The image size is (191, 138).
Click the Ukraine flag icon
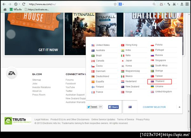[x=152, y=87]
